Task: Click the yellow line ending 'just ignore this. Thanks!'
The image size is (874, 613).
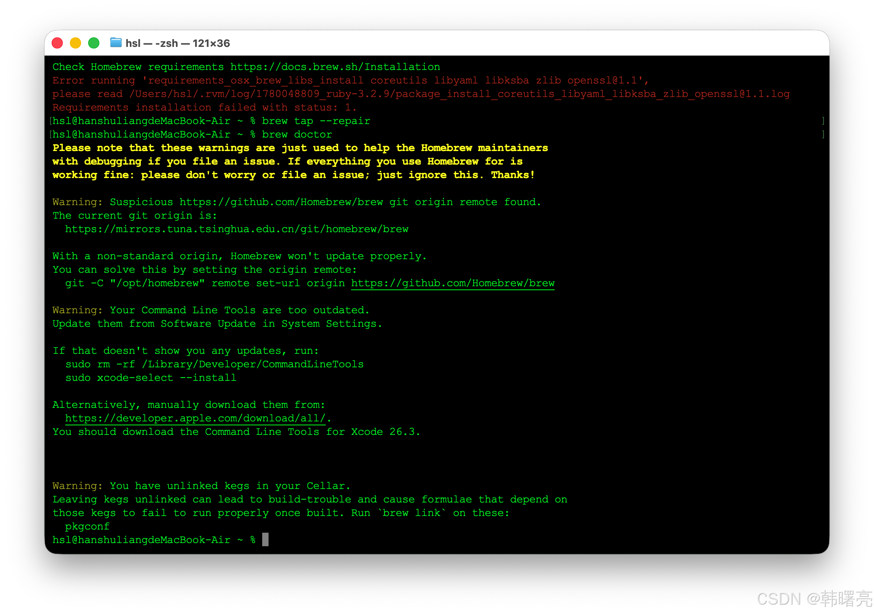Action: (x=294, y=175)
